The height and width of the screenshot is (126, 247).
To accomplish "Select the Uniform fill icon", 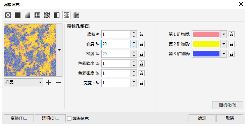I will 18,15.
